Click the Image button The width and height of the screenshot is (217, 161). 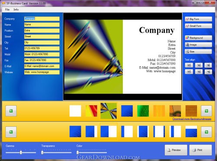tap(198, 45)
